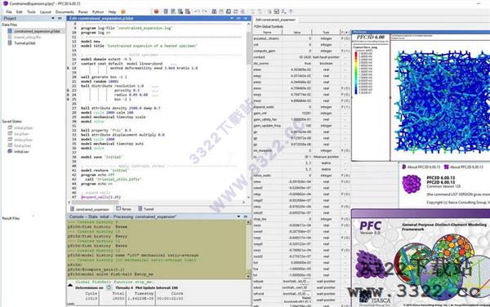Switch to the Tunnel tab
490x307 pixels.
click(146, 209)
